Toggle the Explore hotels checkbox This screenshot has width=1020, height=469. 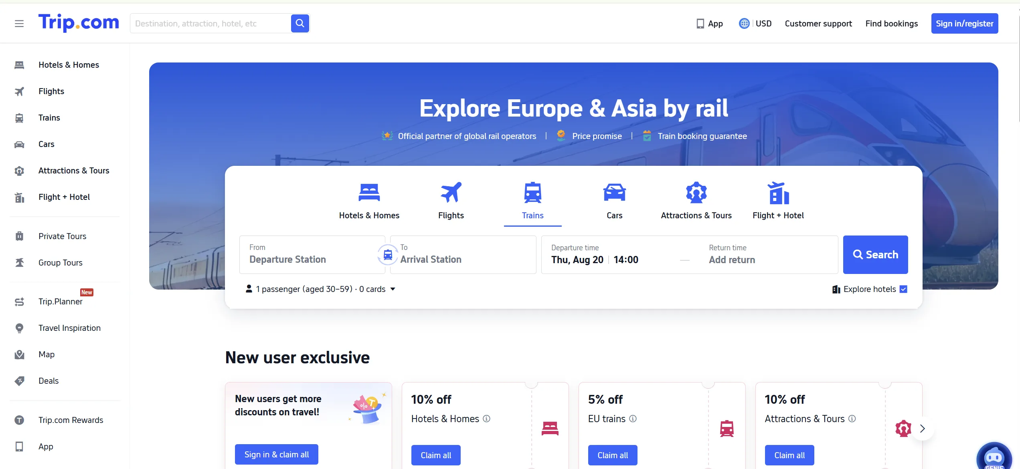pos(903,289)
